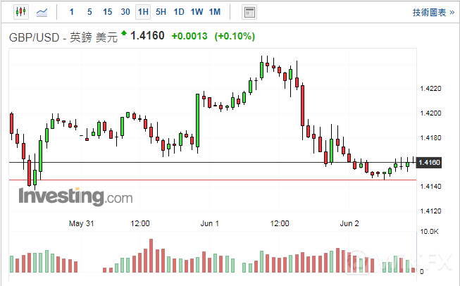
Task: Click the Jun 2 date axis label
Action: pos(349,223)
